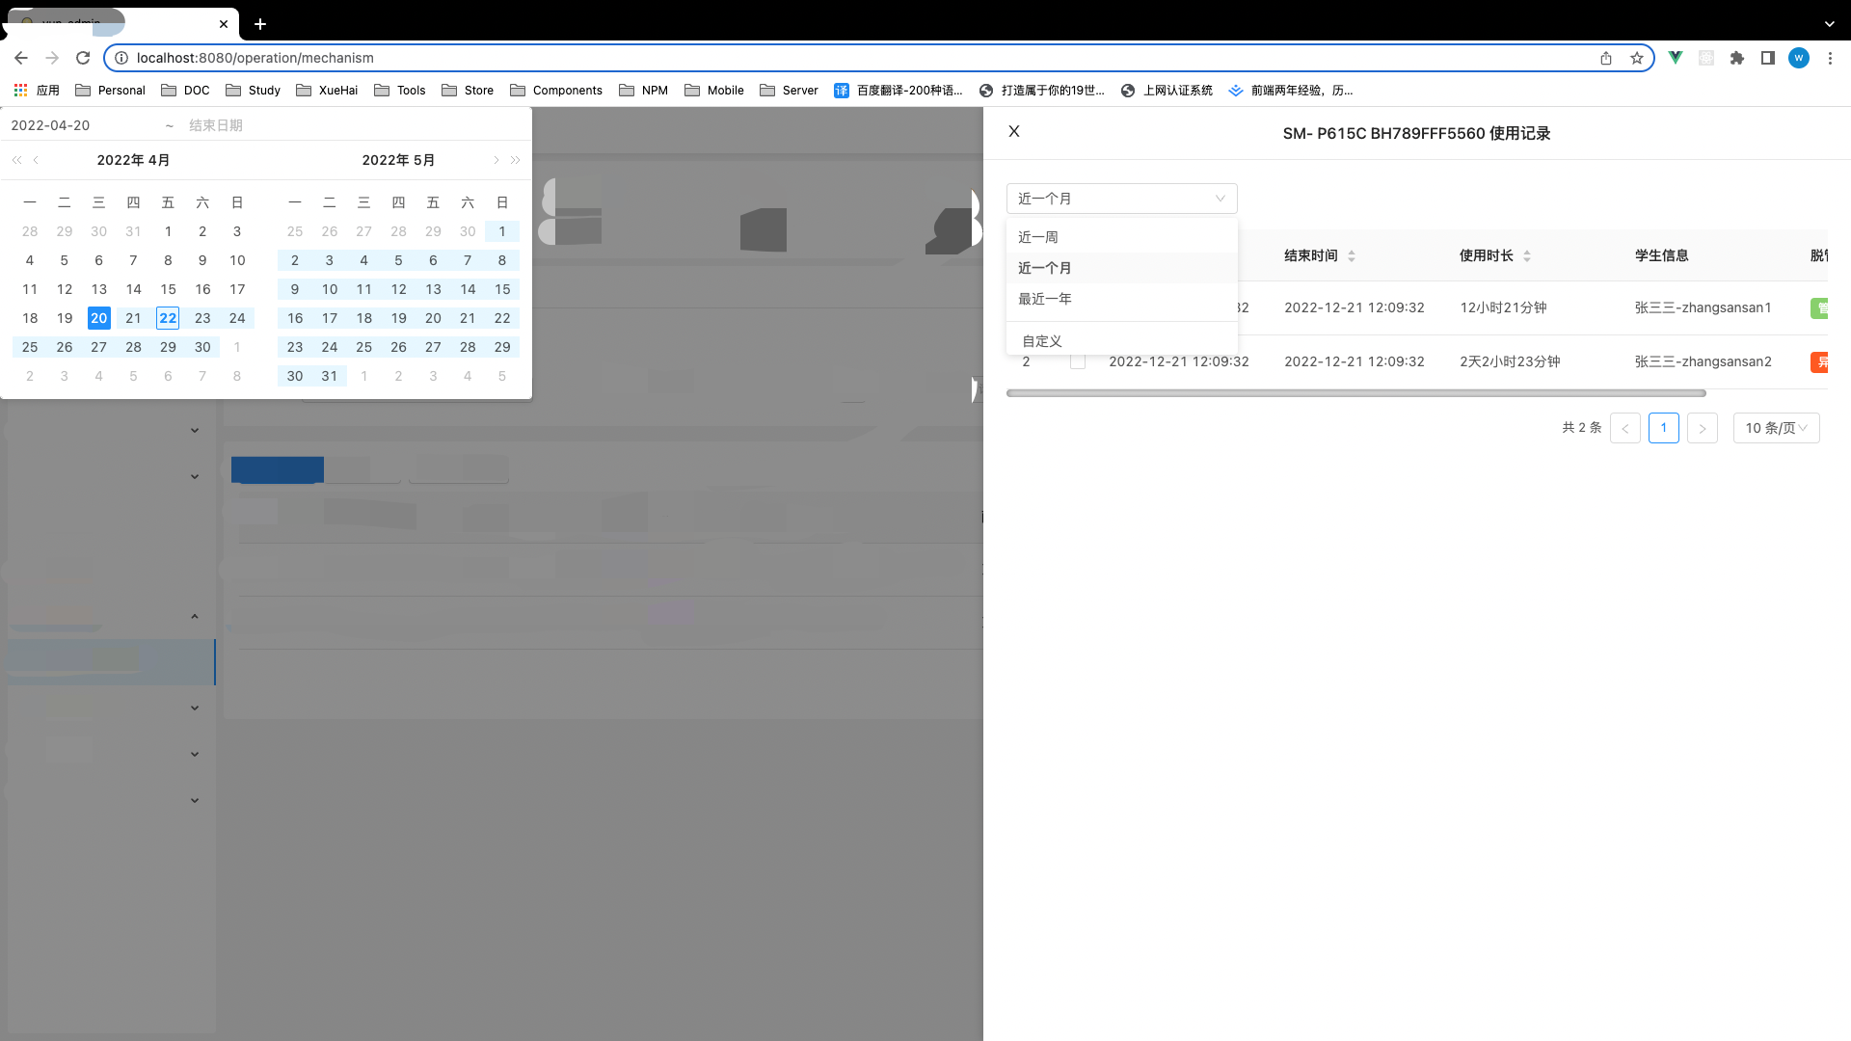Tick the checkbox in row 2
Screen dimensions: 1851x1041
(x=1078, y=361)
